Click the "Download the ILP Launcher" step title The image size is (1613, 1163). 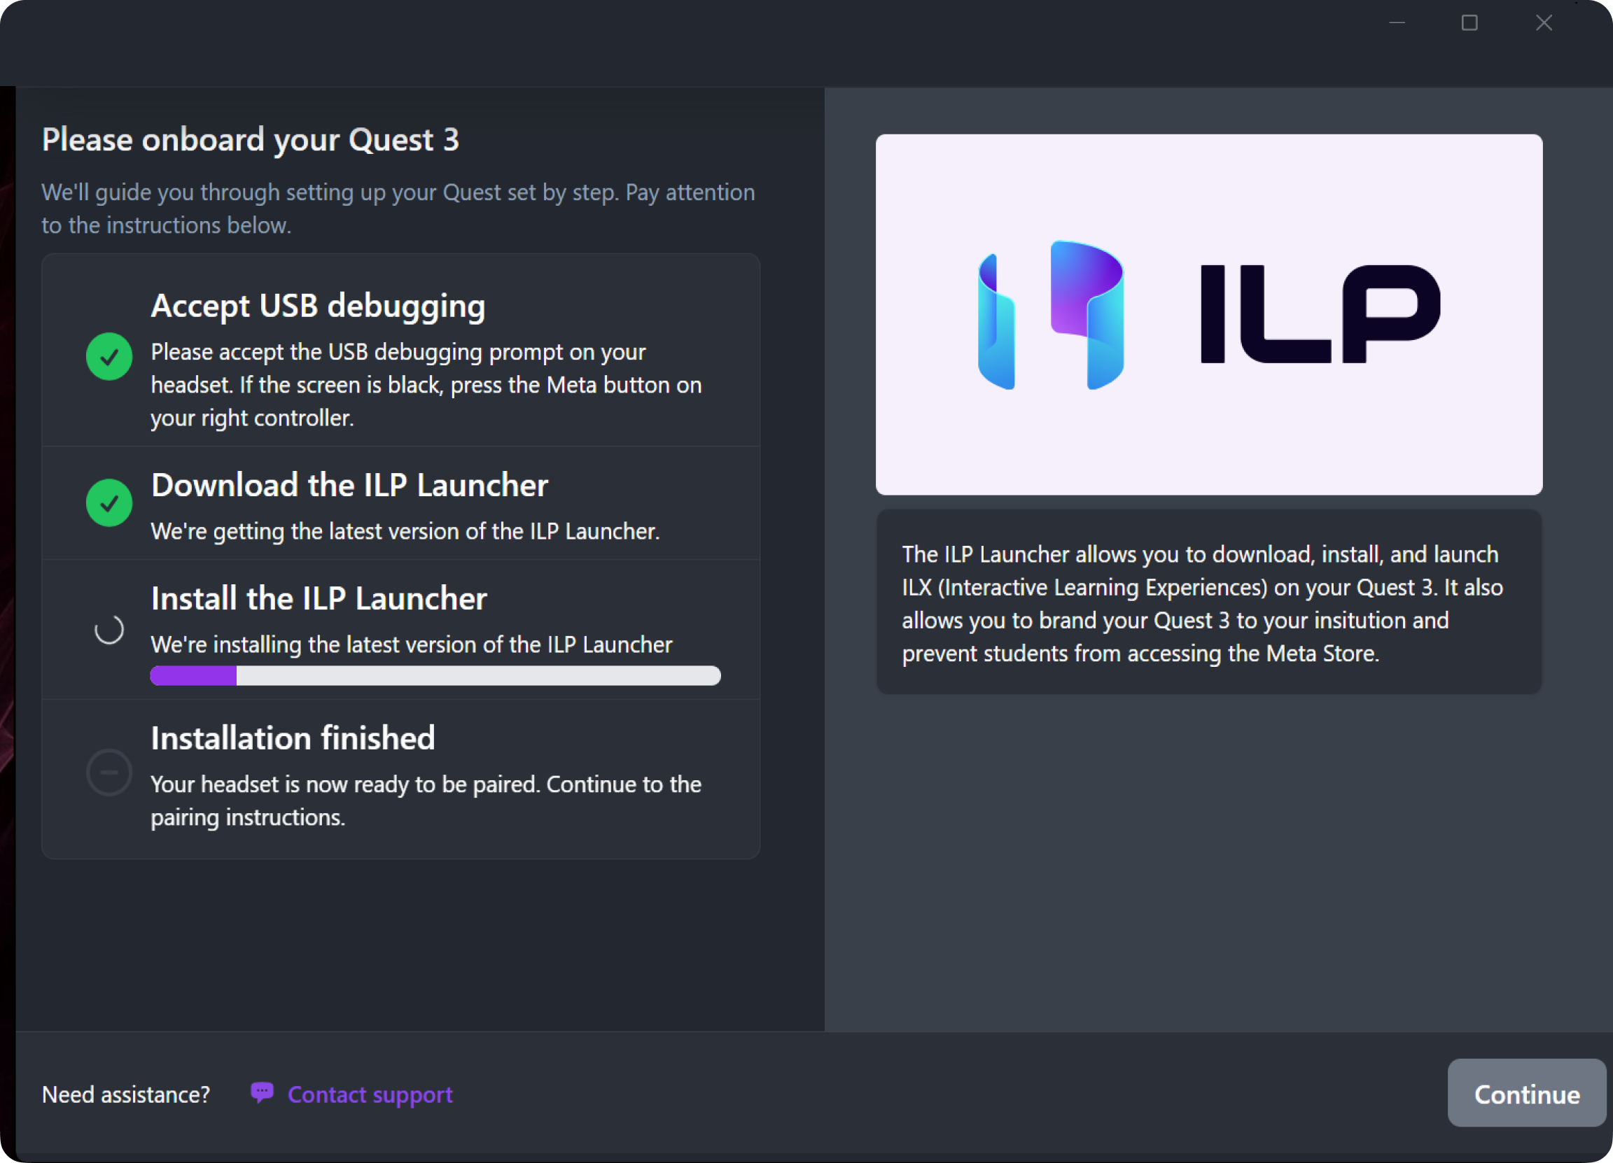coord(349,485)
